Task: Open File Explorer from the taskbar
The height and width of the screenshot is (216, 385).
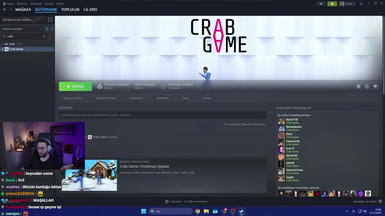Action: [x=206, y=211]
